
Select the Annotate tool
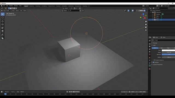coord(2,35)
